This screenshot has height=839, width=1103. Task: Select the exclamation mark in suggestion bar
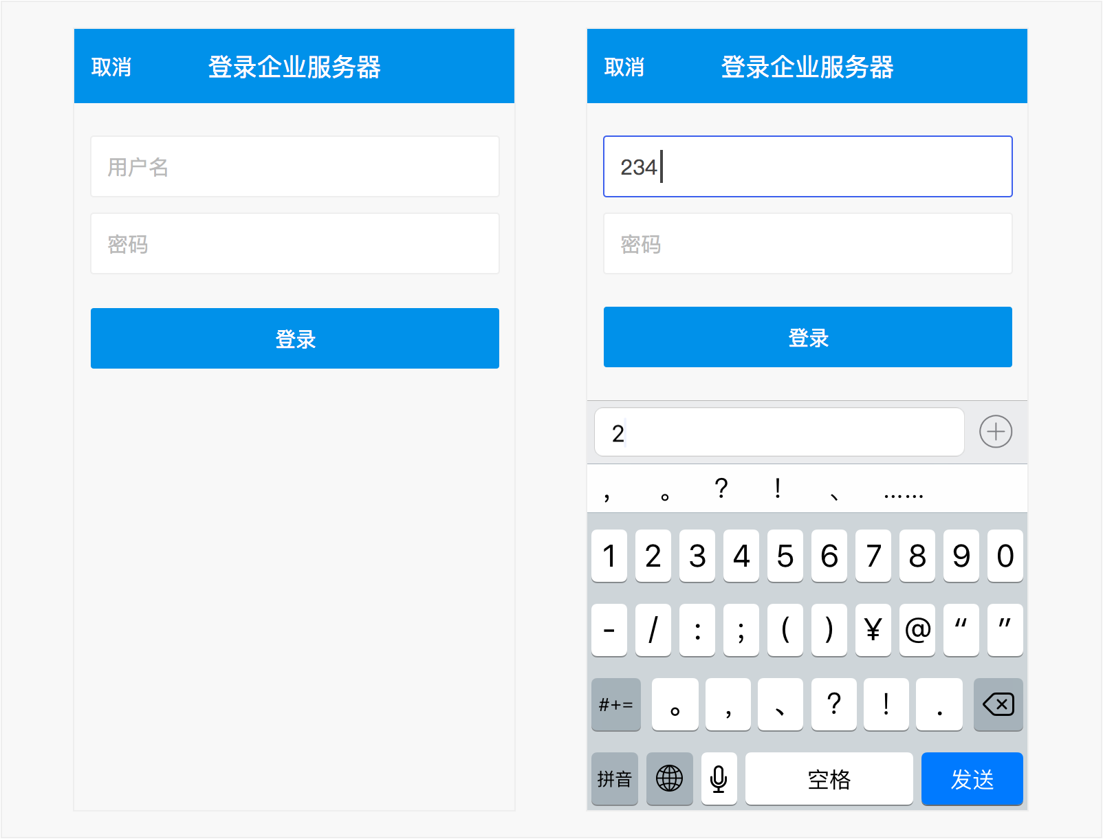pos(777,488)
